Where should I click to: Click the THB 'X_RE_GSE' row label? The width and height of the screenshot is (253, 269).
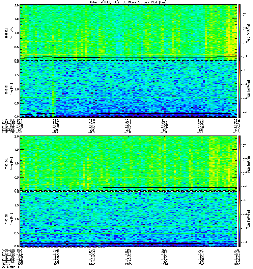point(8,120)
